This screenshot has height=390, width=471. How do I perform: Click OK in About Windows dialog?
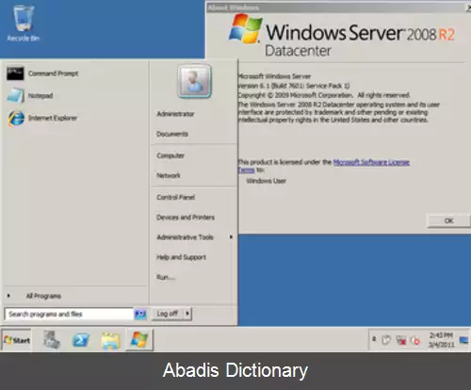click(449, 220)
